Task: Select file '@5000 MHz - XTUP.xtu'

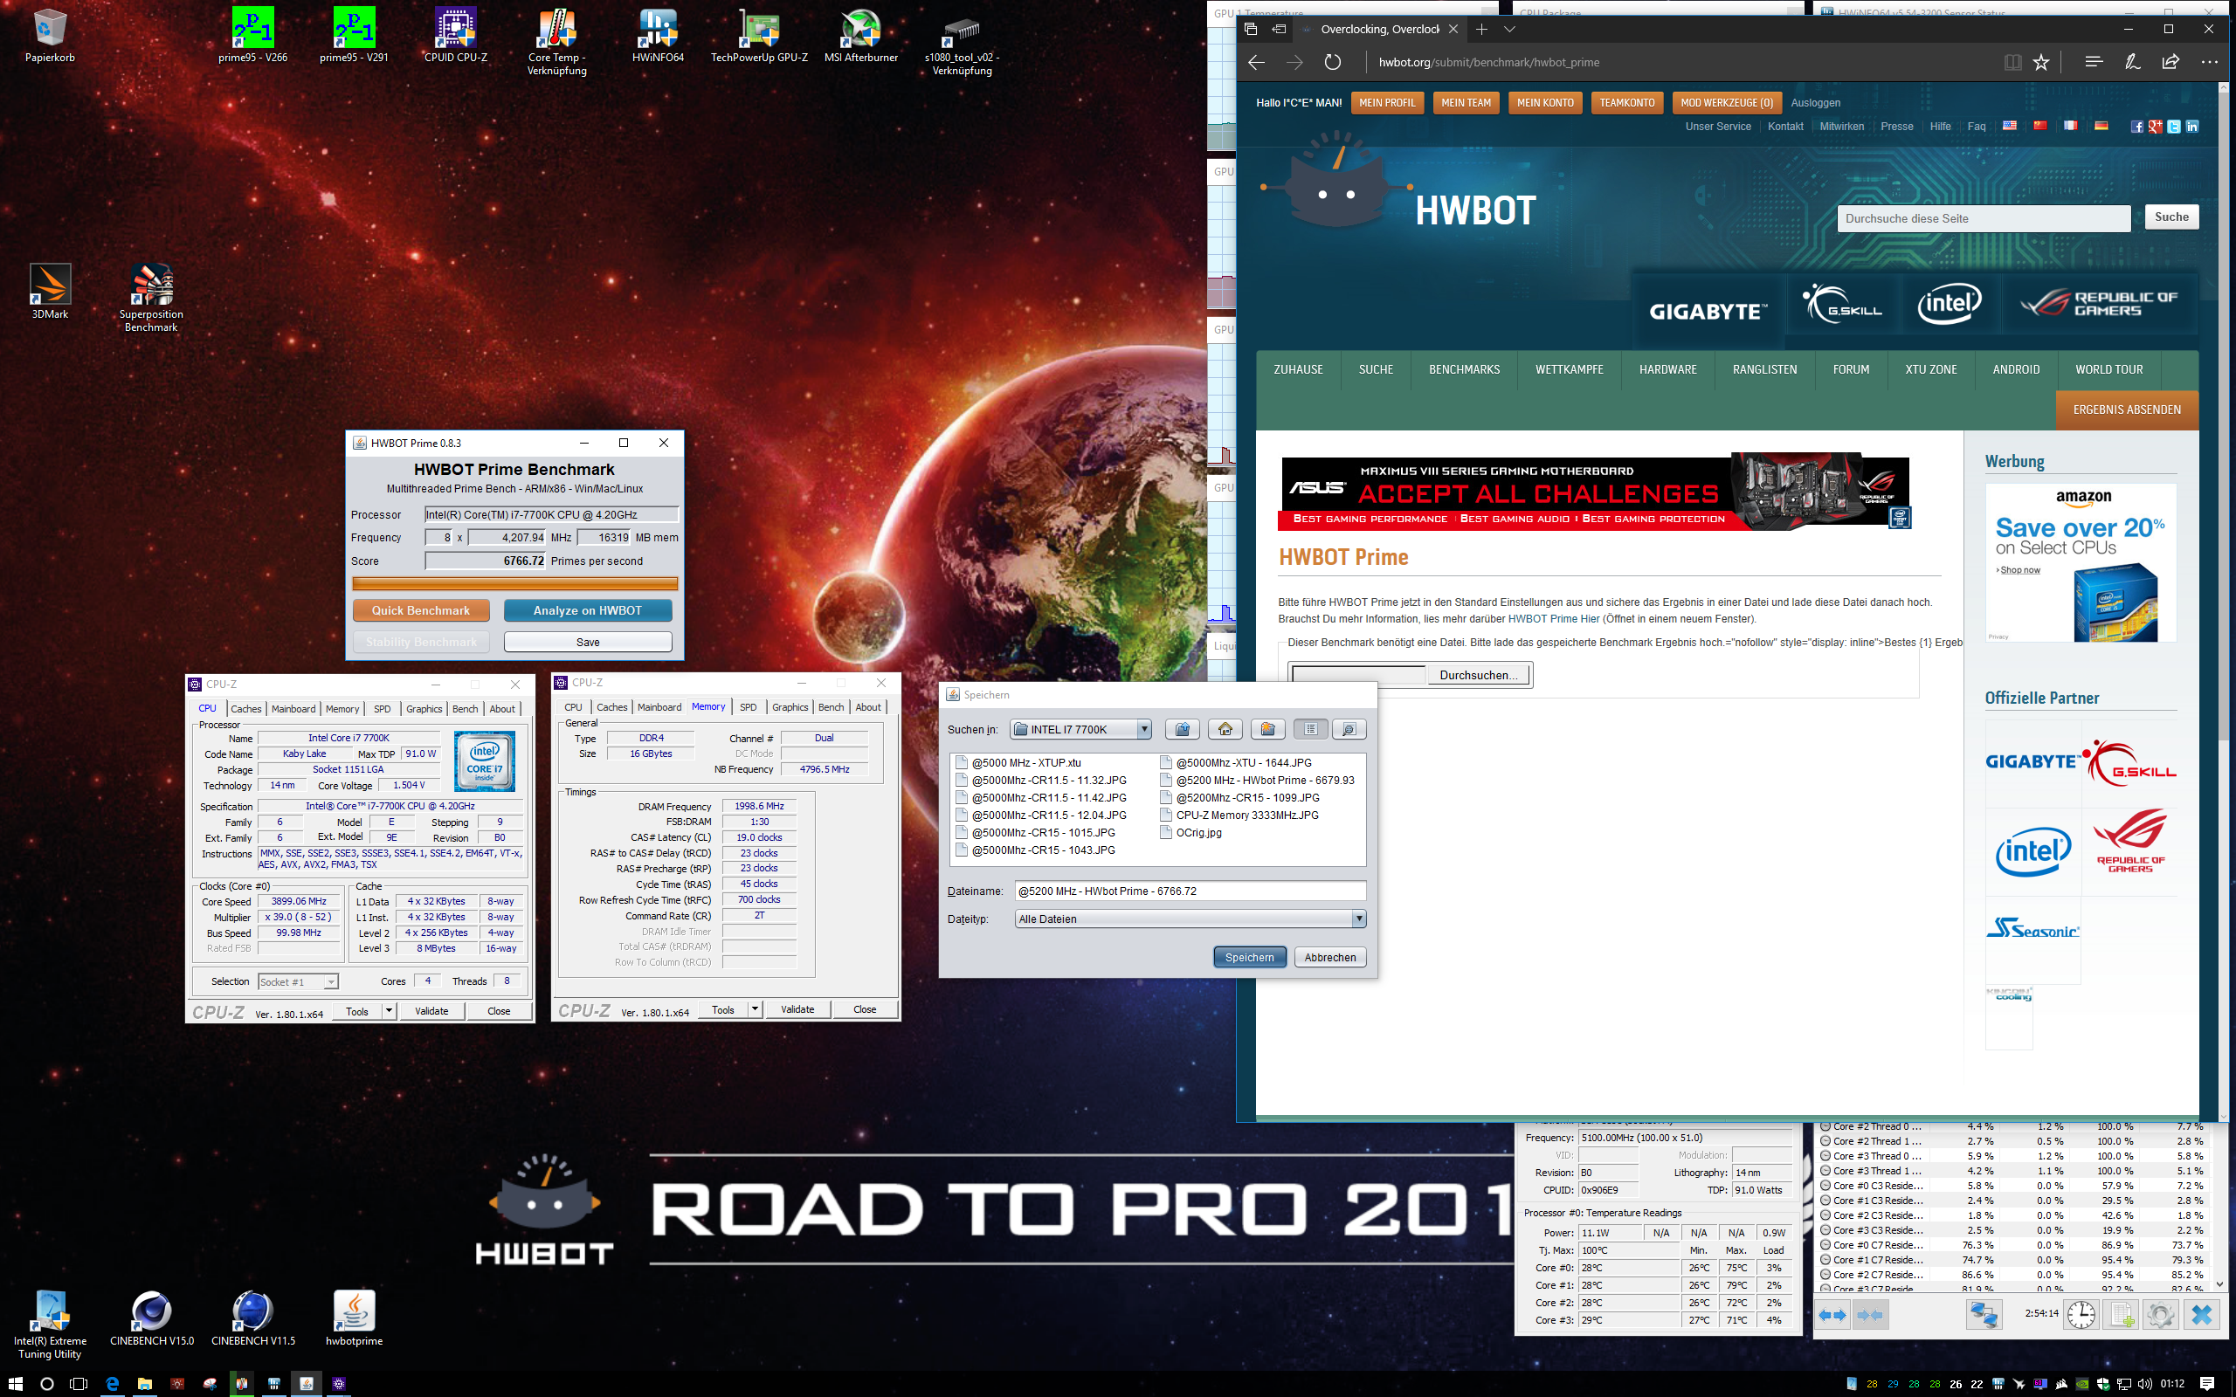Action: click(x=1018, y=762)
